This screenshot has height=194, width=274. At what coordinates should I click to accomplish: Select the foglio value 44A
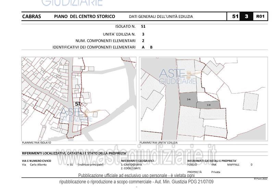(214, 165)
